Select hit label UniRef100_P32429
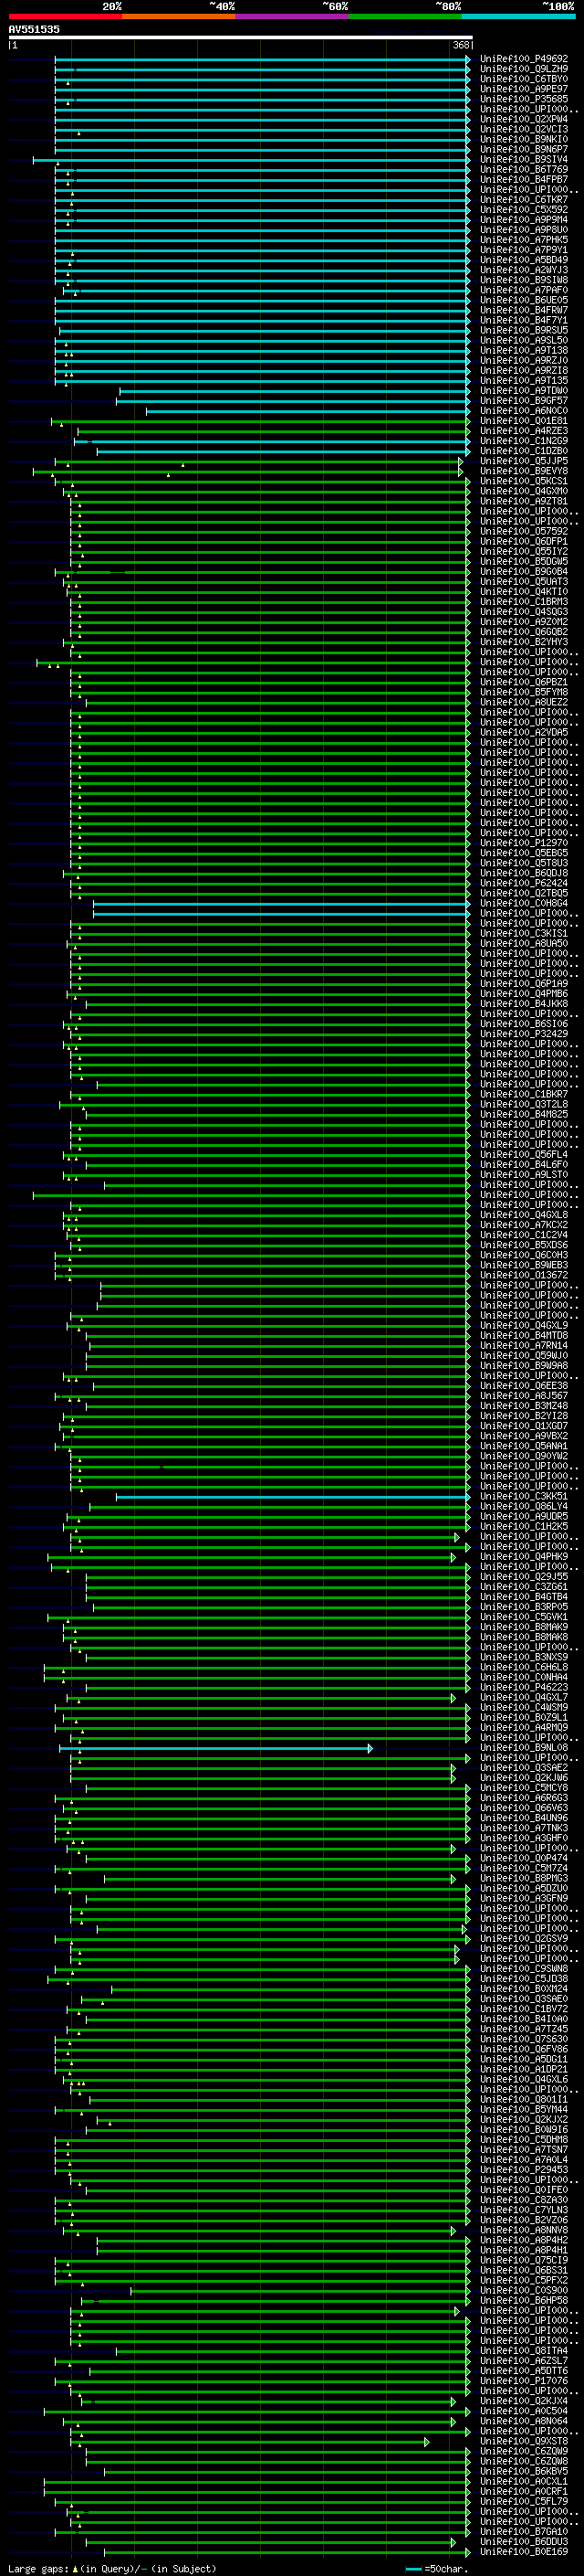This screenshot has height=2576, width=584. tap(524, 1034)
